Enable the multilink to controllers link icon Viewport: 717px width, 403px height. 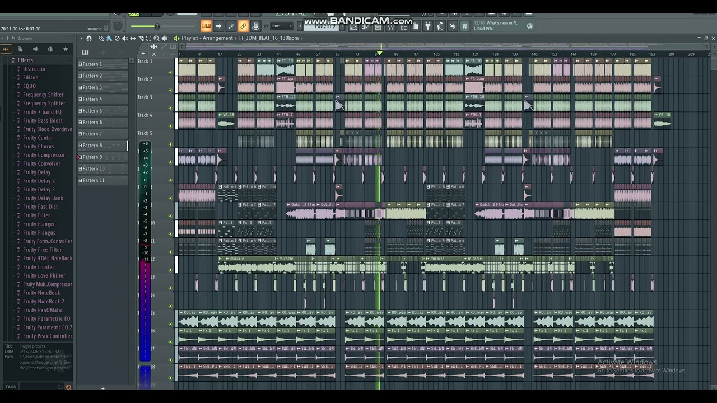pyautogui.click(x=243, y=26)
